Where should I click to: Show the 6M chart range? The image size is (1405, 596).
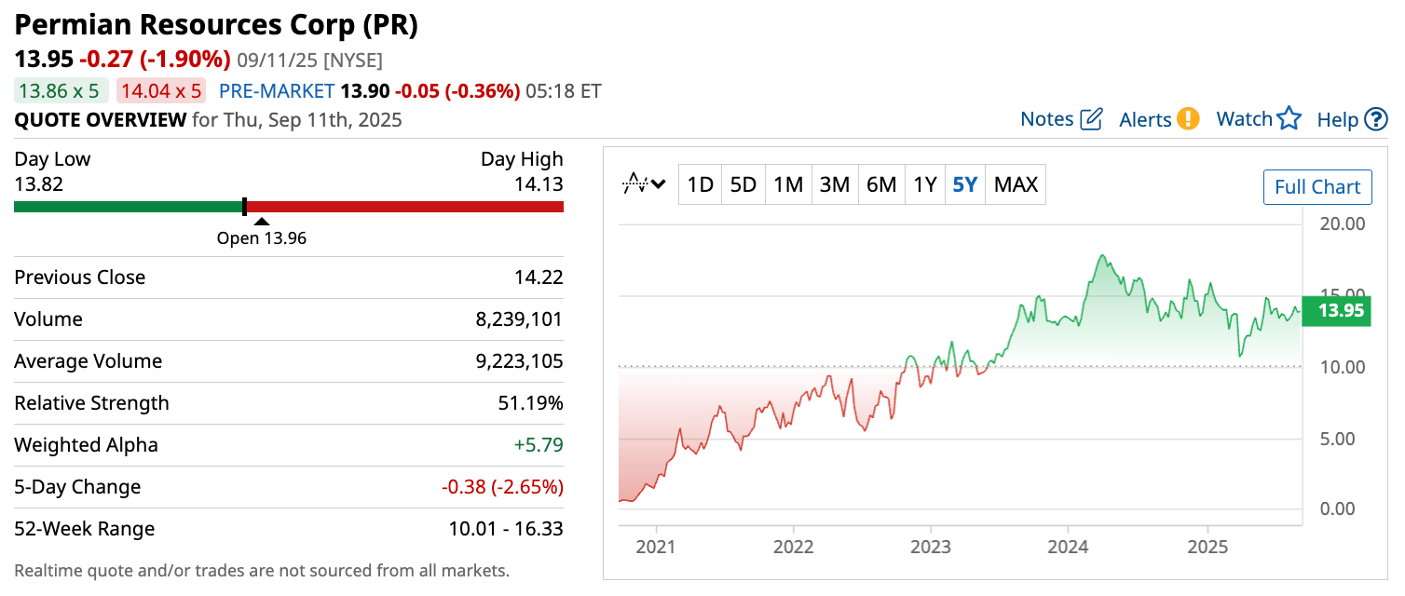point(881,184)
